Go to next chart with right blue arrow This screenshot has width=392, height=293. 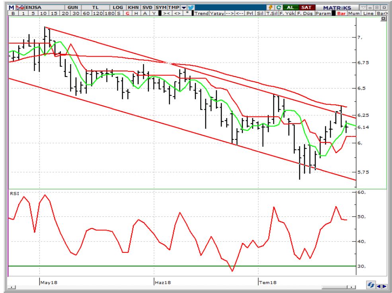click(384, 286)
